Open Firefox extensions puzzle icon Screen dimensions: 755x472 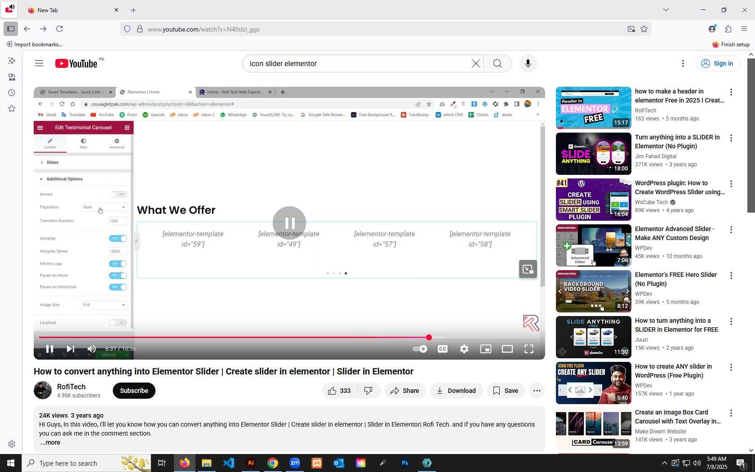(728, 29)
